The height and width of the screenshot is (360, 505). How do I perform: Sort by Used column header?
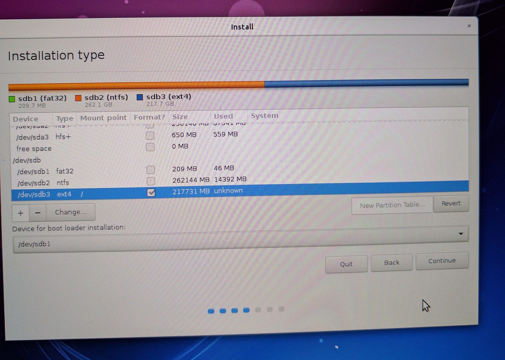tap(223, 116)
